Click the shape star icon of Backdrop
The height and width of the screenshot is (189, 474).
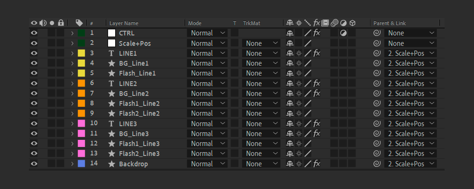[111, 164]
